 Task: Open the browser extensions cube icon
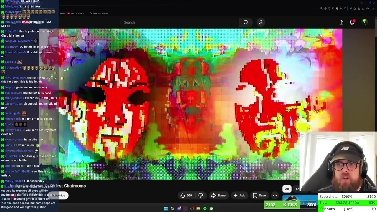355,9
